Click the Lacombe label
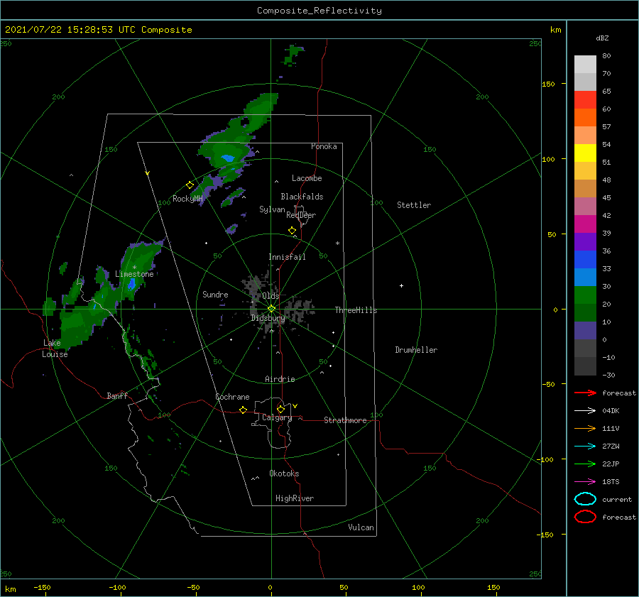 pos(307,178)
